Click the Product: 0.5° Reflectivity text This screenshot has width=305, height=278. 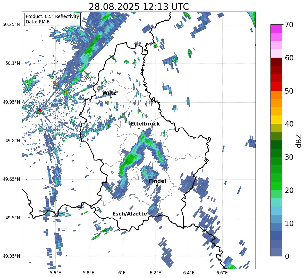52,16
